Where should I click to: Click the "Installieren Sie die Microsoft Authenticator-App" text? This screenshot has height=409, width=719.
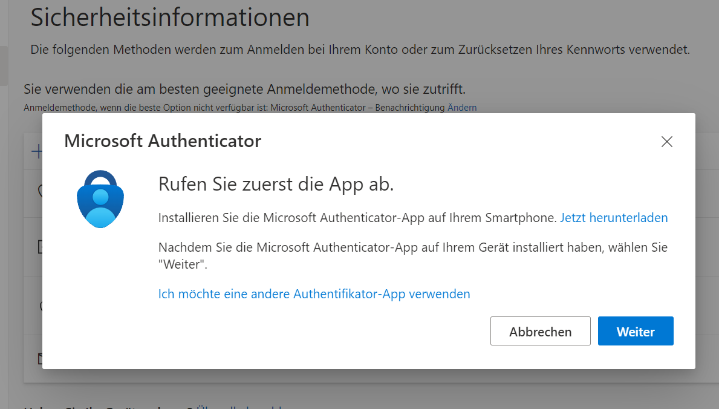coord(357,218)
